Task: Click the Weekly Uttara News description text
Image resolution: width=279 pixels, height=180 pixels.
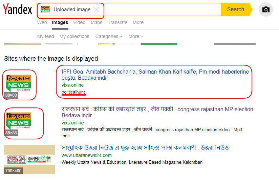Action: (132, 162)
